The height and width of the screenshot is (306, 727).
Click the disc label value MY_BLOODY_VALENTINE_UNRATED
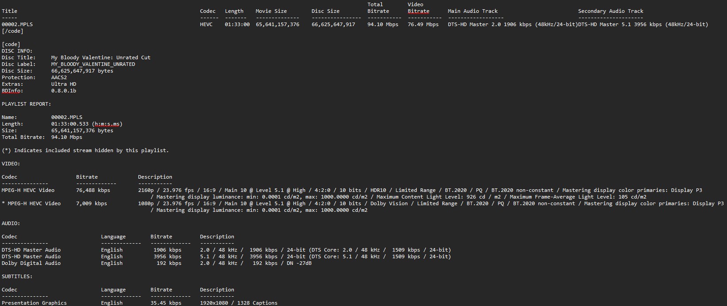[93, 64]
